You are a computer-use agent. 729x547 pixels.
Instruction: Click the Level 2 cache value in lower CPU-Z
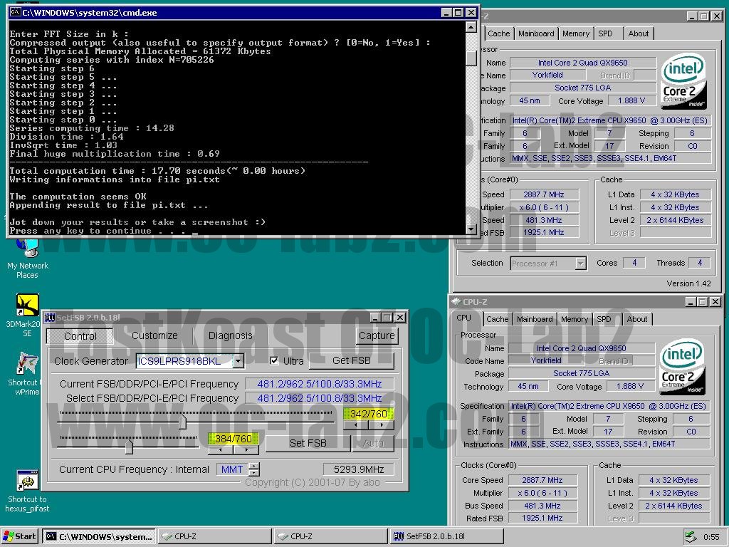point(673,506)
